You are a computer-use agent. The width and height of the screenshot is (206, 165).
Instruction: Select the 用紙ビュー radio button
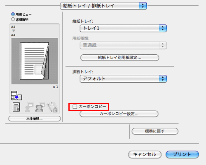[13, 14]
